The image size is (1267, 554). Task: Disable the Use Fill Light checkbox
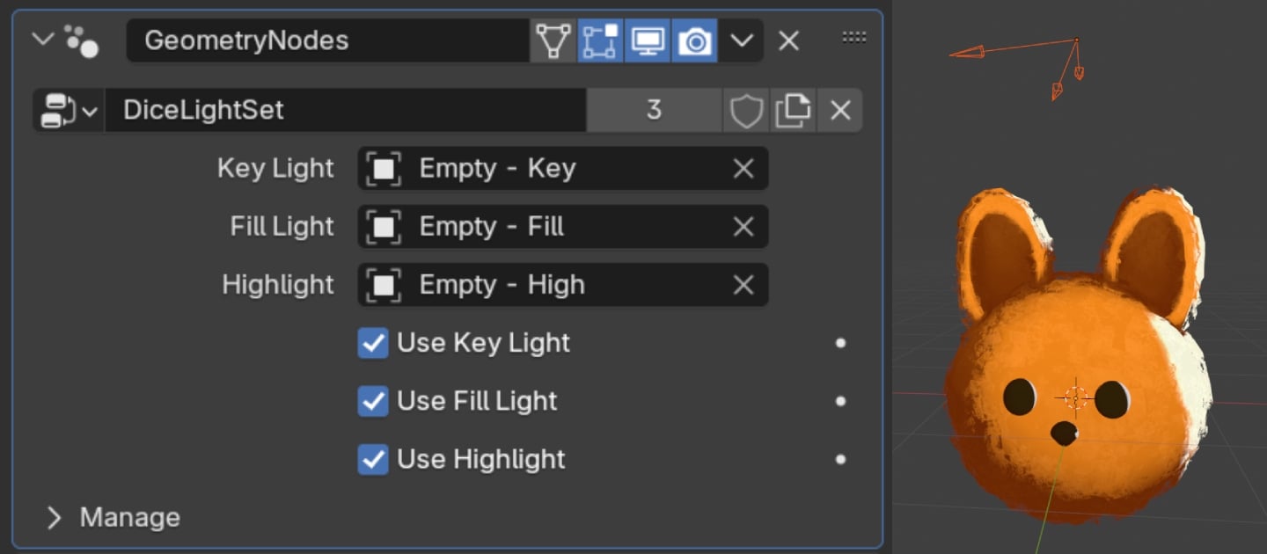[373, 401]
